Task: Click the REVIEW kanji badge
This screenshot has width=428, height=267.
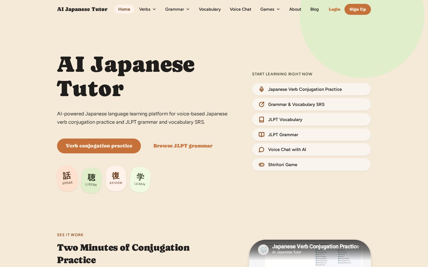Action: 116,179
